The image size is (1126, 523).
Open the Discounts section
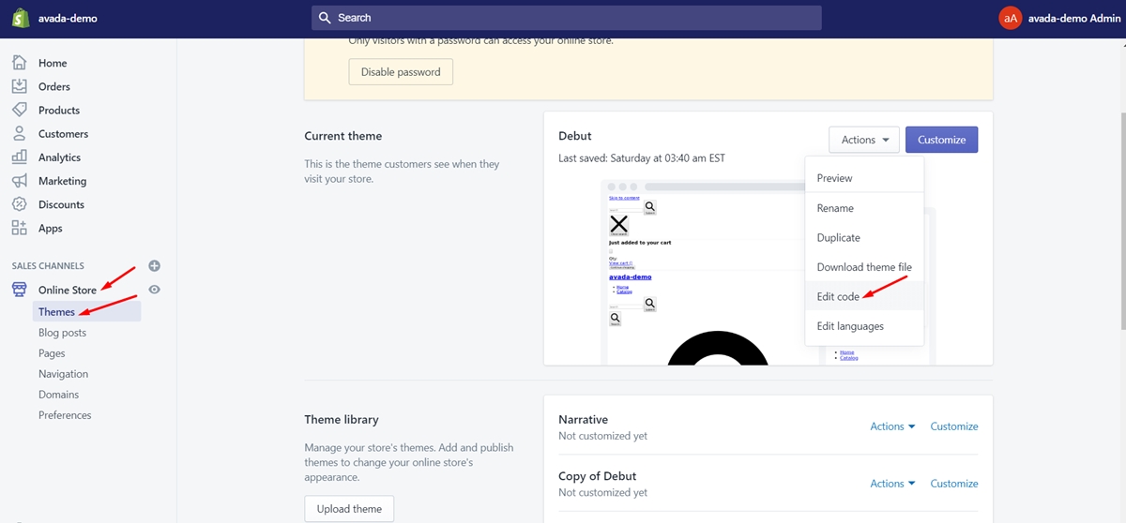(x=61, y=204)
